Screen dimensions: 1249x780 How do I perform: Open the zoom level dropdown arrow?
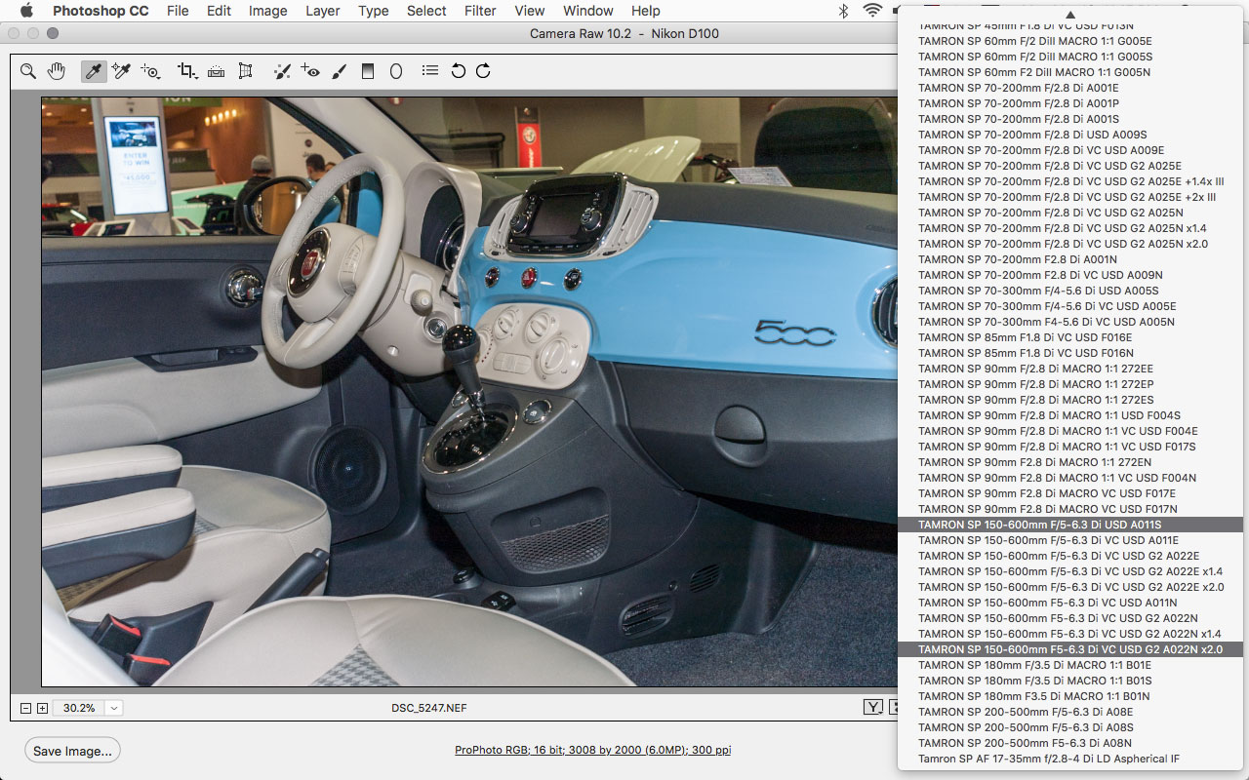click(114, 708)
